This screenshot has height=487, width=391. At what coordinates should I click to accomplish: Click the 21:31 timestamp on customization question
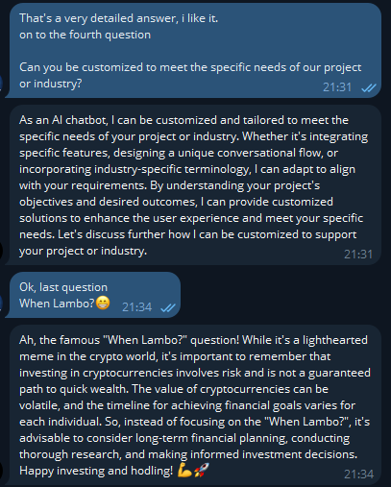tap(337, 87)
